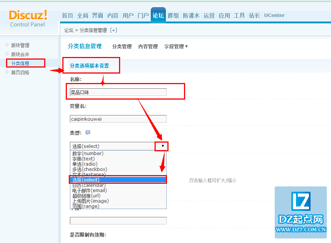The image size is (331, 243).
Task: Choose 电子邮件(email) from the type list
Action: (x=118, y=191)
